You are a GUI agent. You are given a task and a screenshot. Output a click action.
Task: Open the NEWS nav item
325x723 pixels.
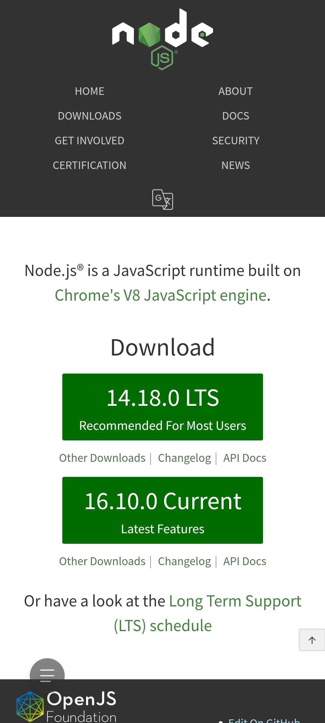pyautogui.click(x=236, y=165)
